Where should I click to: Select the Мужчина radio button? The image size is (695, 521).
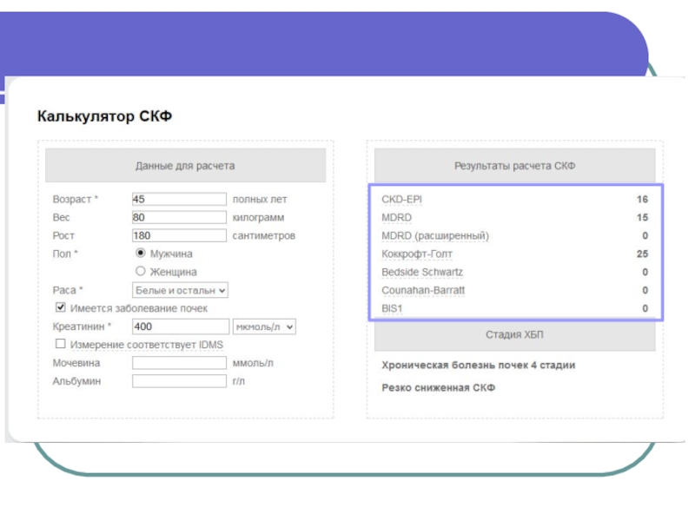(x=141, y=254)
